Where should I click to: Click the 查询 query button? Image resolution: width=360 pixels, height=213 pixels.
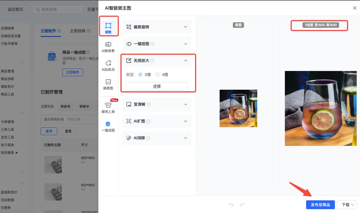[x=49, y=131]
